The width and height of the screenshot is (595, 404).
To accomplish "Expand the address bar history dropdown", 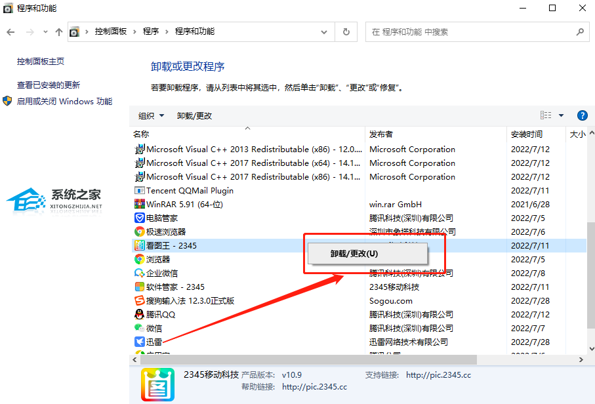I will 323,32.
